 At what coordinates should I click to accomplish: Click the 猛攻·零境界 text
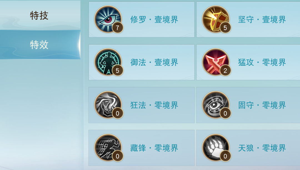pos(262,62)
